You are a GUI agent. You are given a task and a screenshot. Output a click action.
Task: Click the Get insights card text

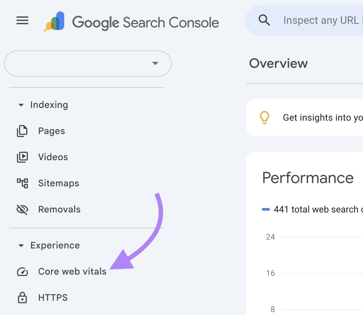pos(323,118)
